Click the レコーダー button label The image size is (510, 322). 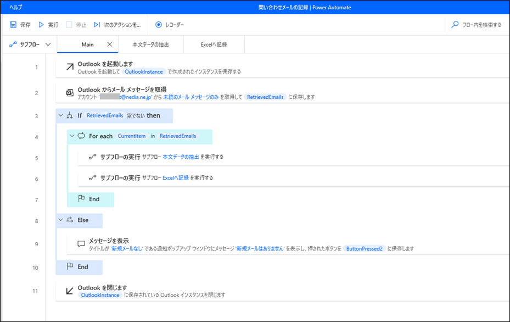pyautogui.click(x=175, y=25)
